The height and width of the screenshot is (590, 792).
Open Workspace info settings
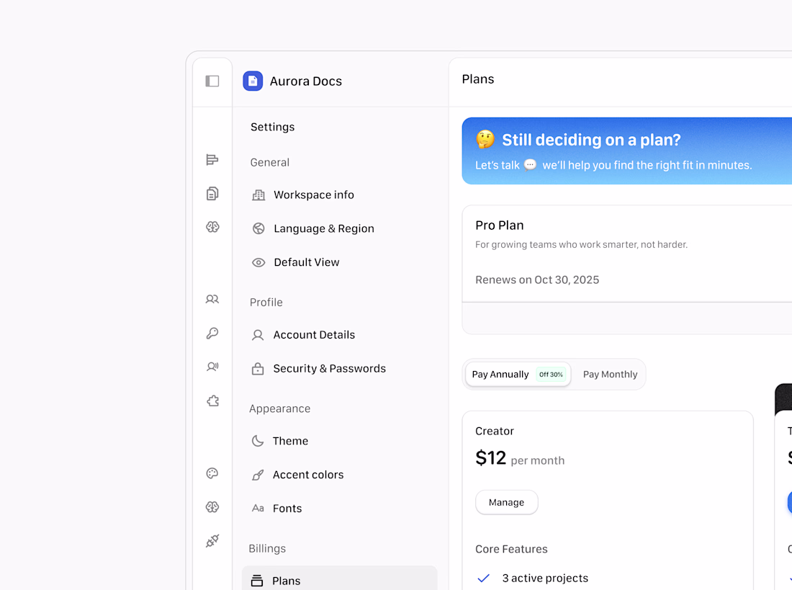pos(314,195)
